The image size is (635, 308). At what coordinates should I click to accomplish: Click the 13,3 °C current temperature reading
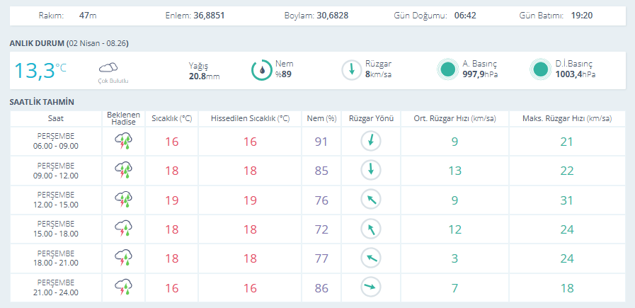[40, 70]
